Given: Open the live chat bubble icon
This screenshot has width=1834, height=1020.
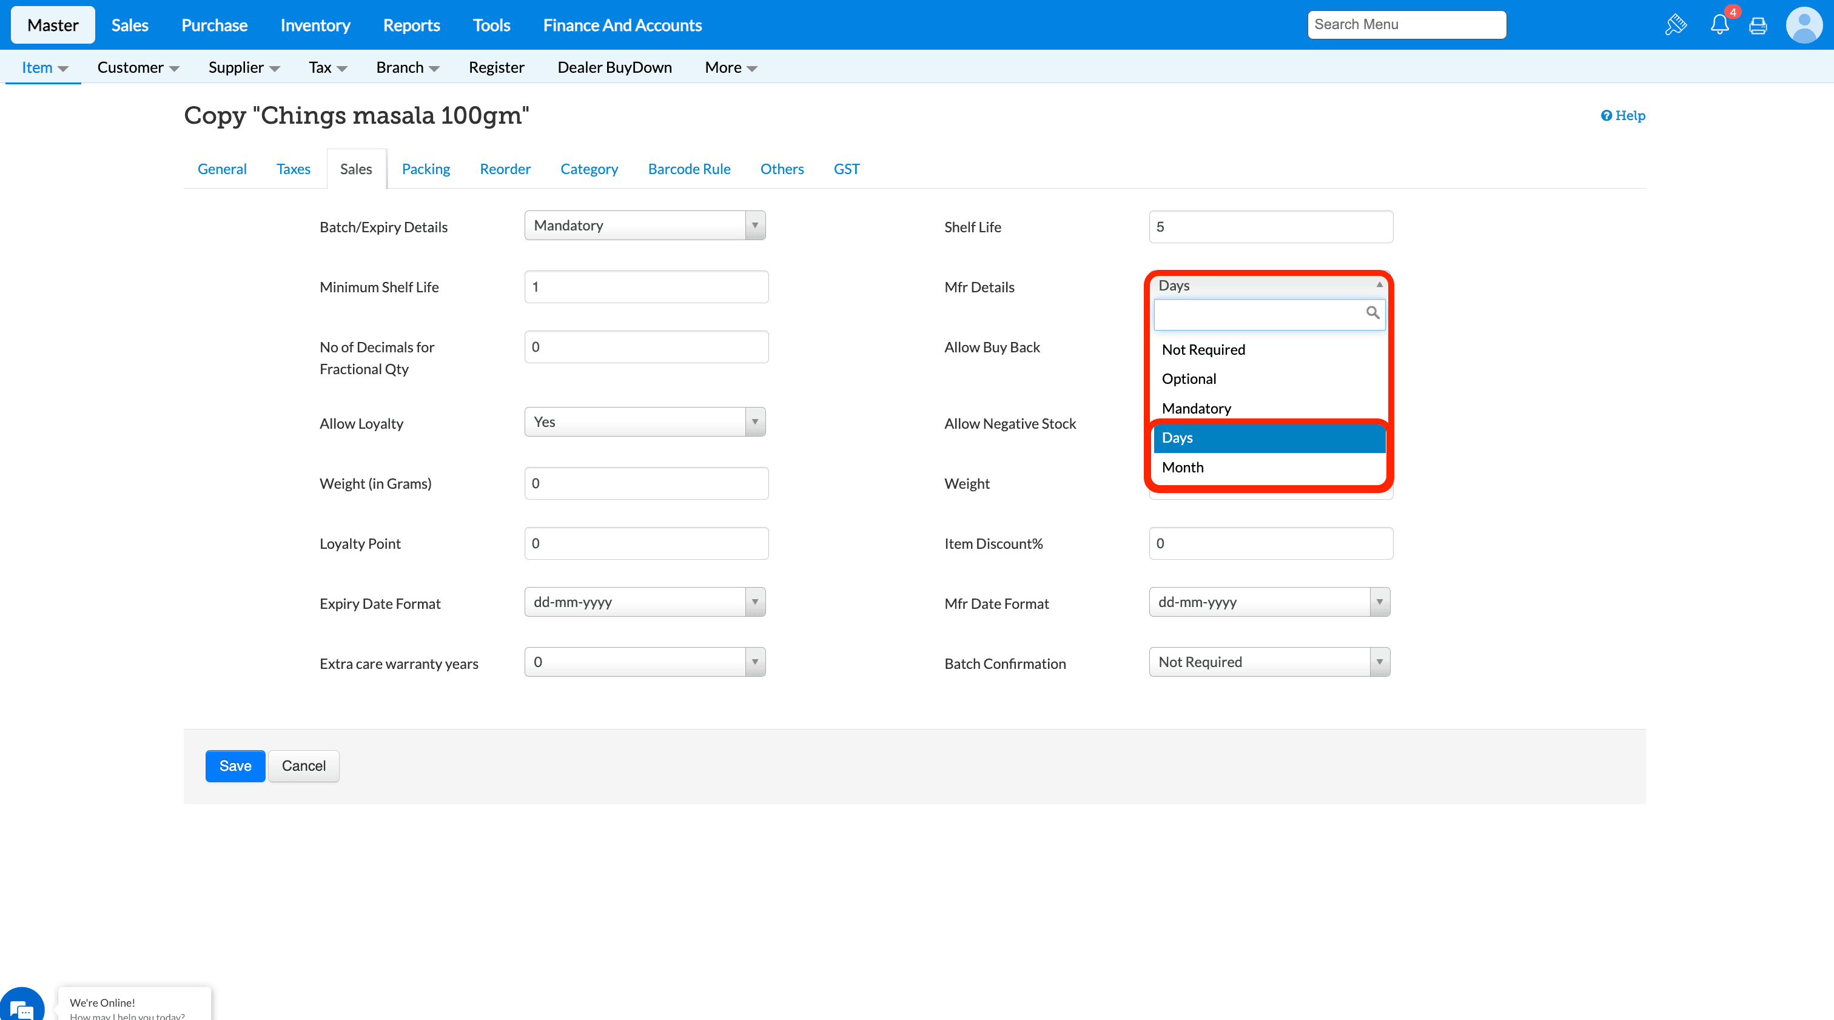Looking at the screenshot, I should pos(21,1007).
